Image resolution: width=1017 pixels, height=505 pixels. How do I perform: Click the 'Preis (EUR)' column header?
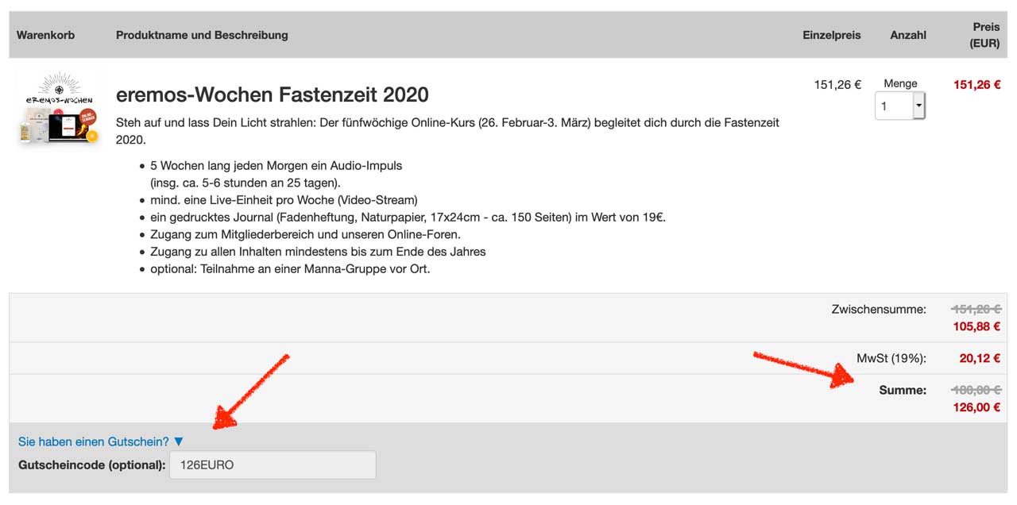[x=985, y=35]
